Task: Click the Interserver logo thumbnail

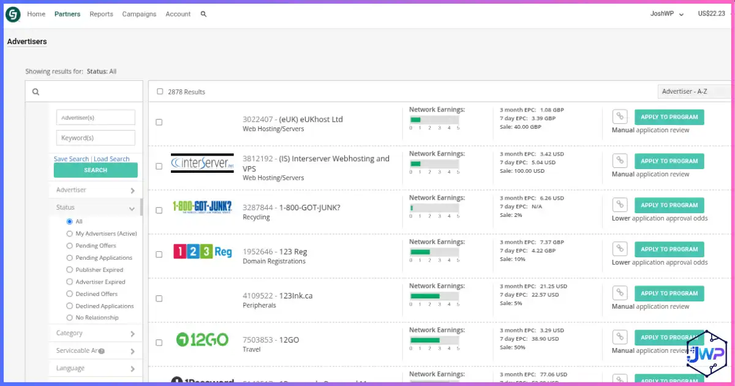Action: tap(202, 163)
